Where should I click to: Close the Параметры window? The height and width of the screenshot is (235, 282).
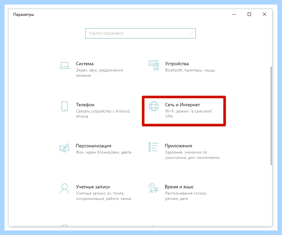(264, 14)
